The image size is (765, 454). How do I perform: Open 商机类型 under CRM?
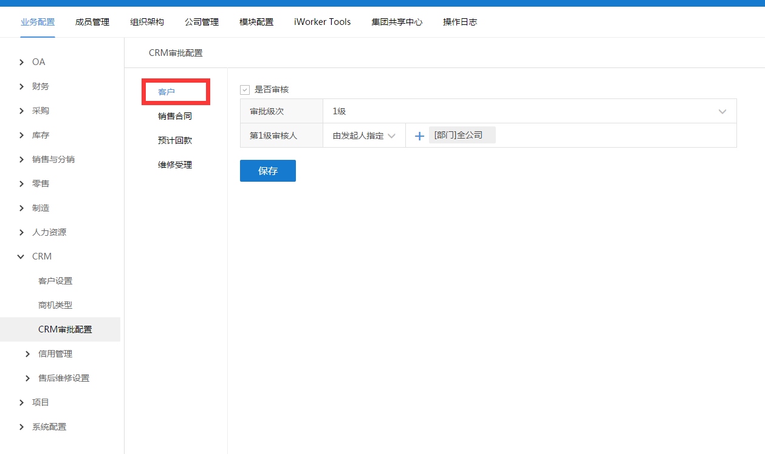click(55, 305)
